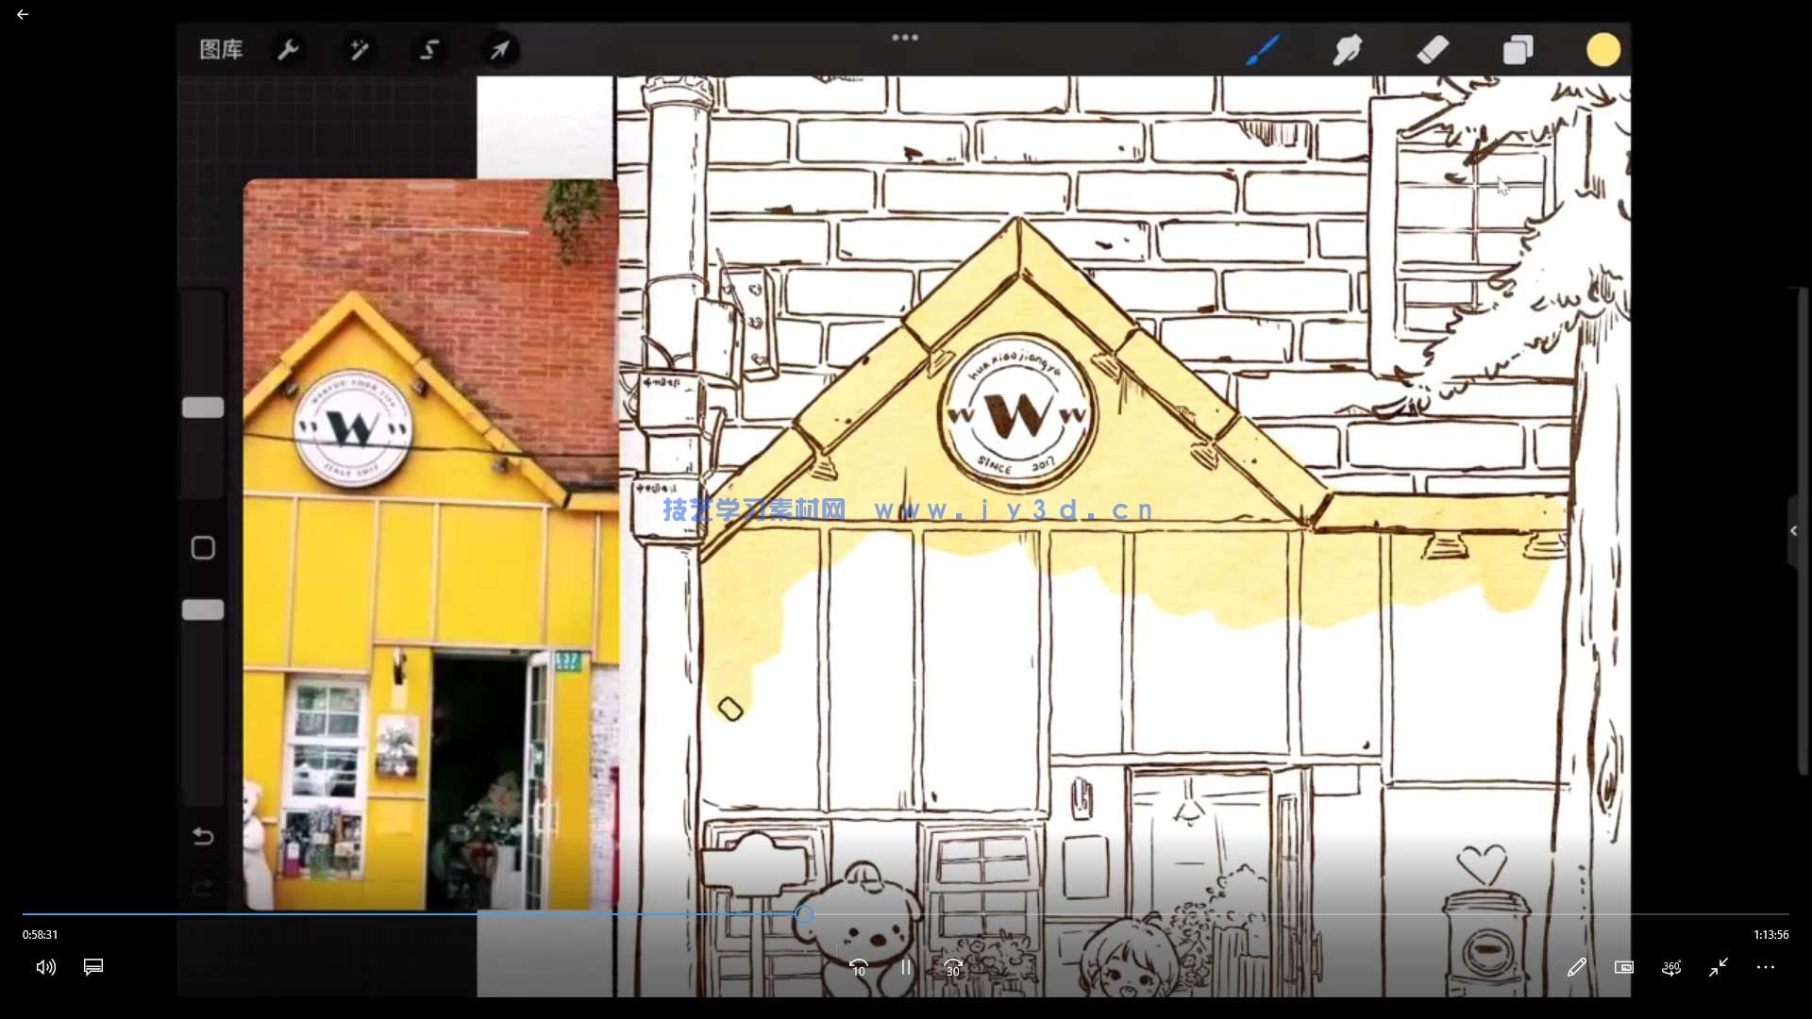
Task: Click the undo arrow in sidebar
Action: (x=203, y=836)
